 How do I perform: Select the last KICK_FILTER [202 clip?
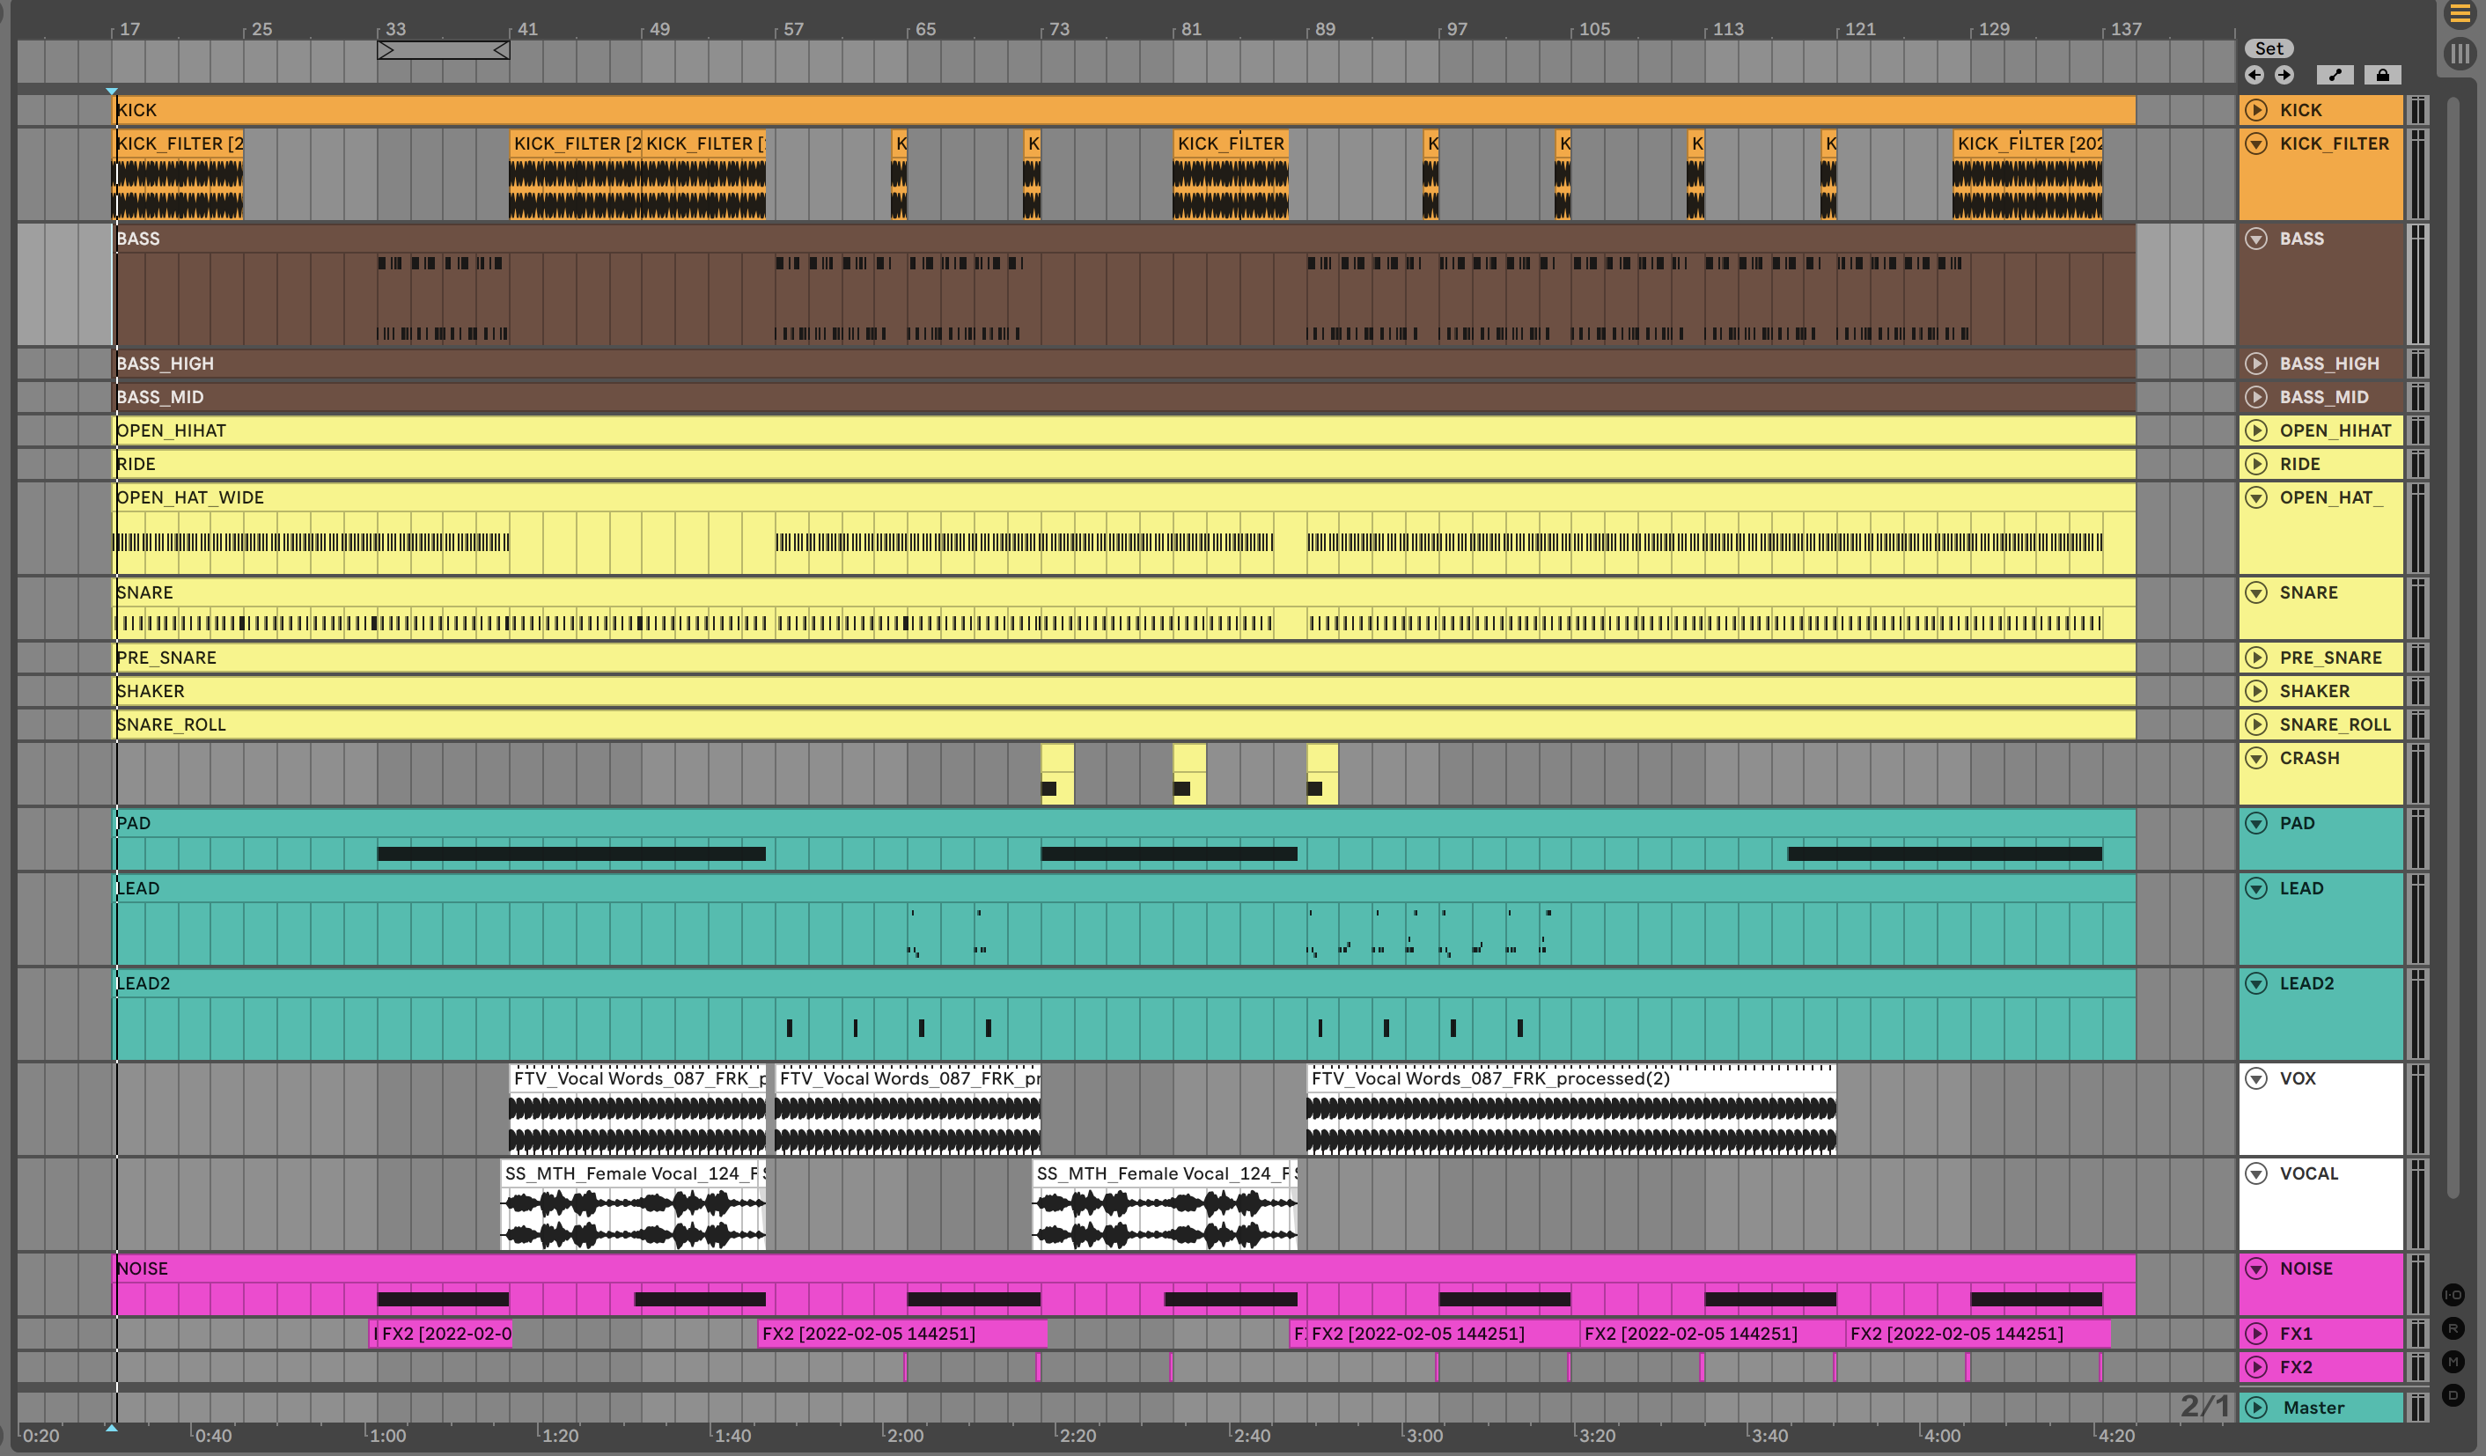2027,174
